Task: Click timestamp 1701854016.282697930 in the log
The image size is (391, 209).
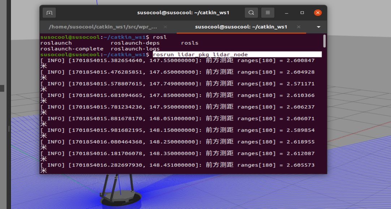Action: click(x=107, y=165)
